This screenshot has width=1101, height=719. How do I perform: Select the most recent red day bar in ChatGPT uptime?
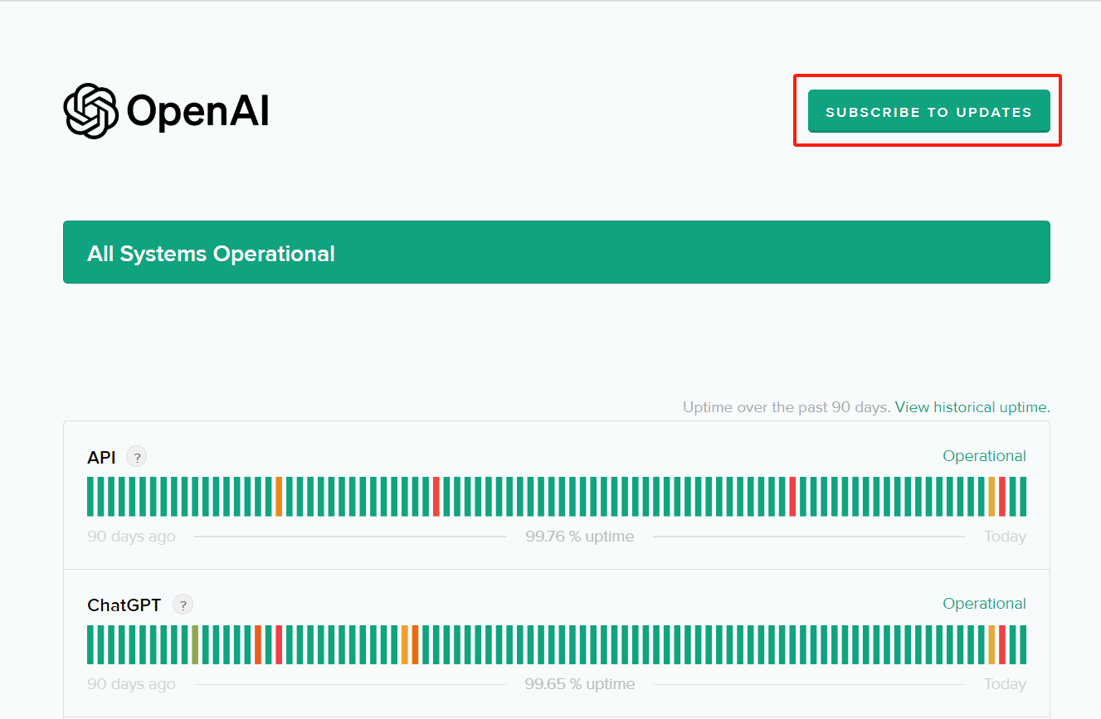coord(1002,644)
